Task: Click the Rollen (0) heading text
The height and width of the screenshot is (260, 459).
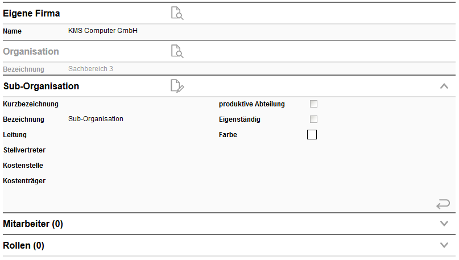Action: pyautogui.click(x=24, y=246)
